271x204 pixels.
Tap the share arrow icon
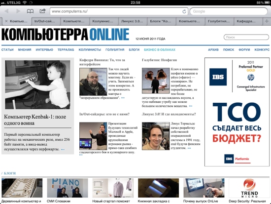[x=42, y=11]
